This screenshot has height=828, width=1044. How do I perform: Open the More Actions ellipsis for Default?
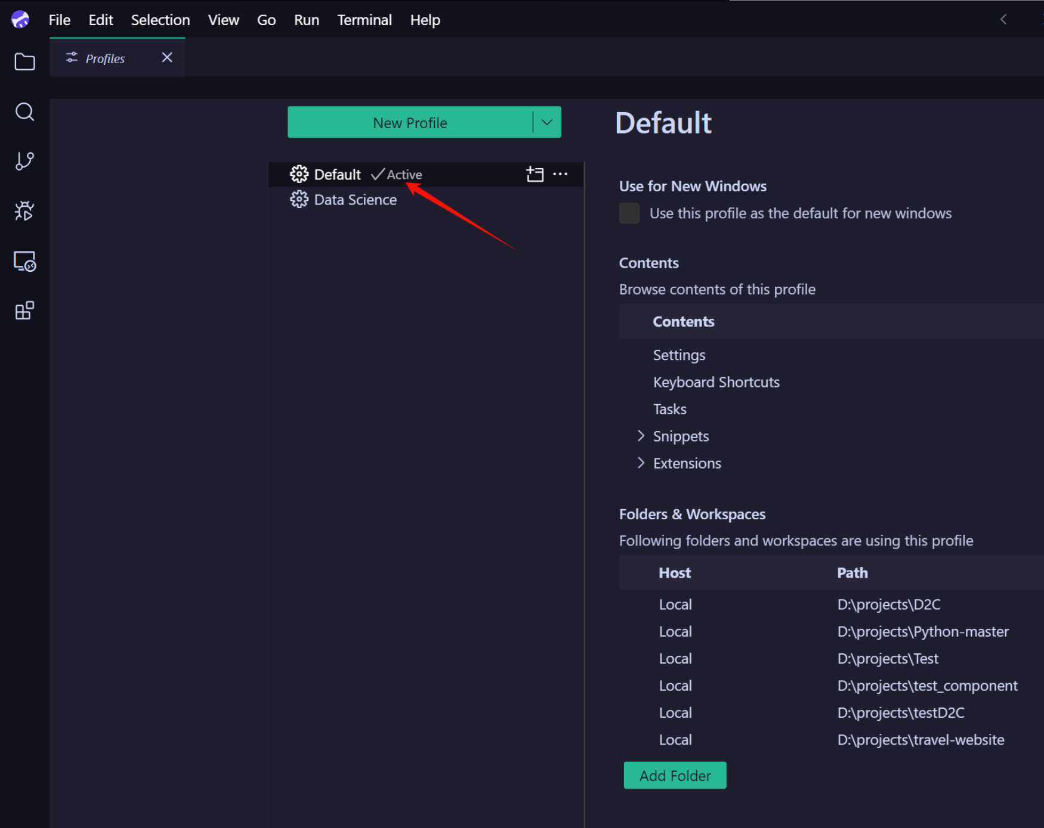[x=560, y=174]
